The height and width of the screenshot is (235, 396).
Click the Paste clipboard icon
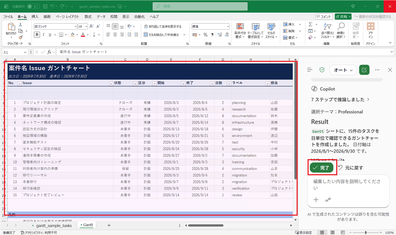point(11,27)
